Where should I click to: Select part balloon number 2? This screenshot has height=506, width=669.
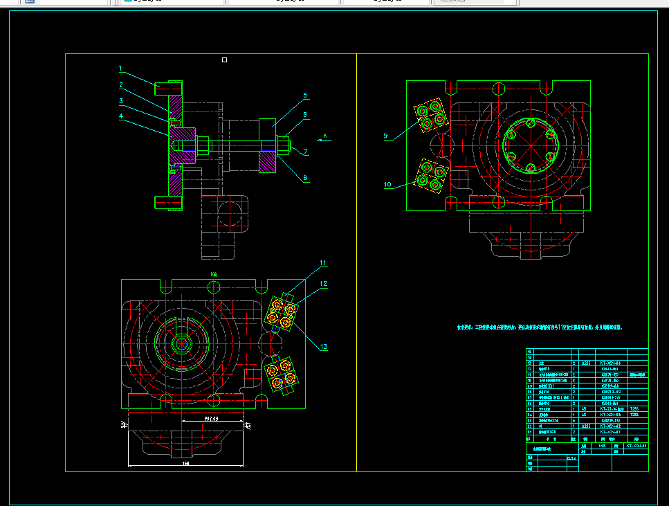[x=121, y=85]
